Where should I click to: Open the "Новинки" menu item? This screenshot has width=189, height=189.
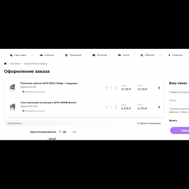point(175,55)
